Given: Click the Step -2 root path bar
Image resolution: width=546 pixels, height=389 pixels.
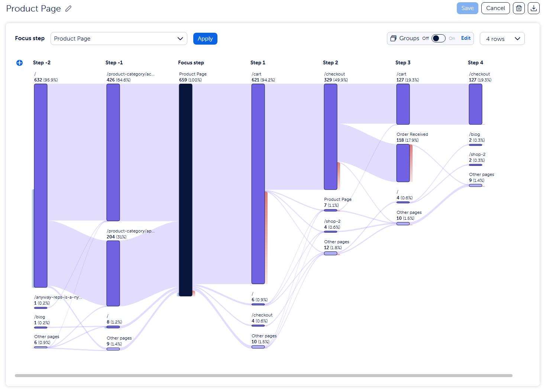Looking at the screenshot, I should pos(41,185).
